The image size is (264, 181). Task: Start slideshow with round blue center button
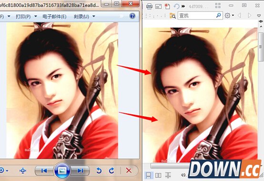tap(62, 171)
